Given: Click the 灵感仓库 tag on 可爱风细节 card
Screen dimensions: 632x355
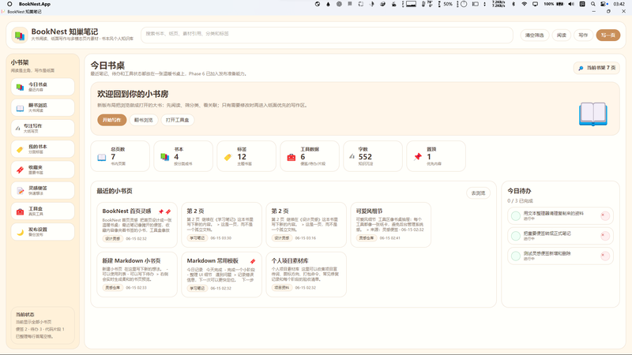Looking at the screenshot, I should (367, 238).
